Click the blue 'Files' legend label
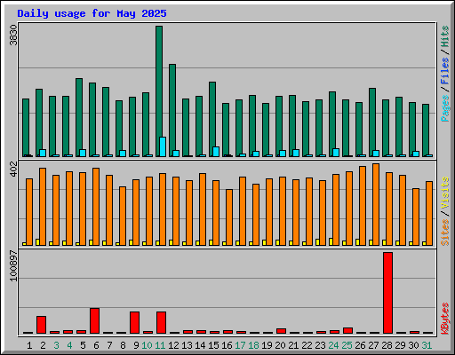 444,70
